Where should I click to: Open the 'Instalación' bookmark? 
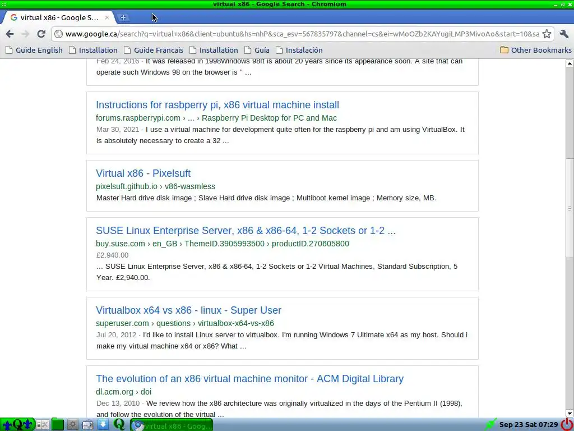point(299,50)
